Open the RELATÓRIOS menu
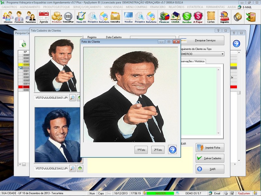Viewport: 261px width, 196px height. (177, 7)
